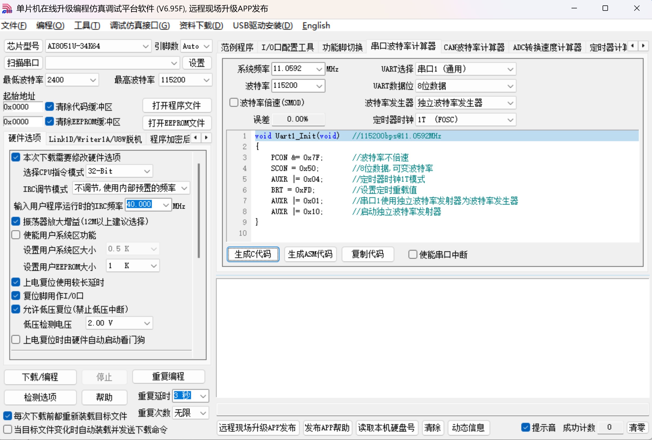Screen dimensions: 652x440
Task: Switch to 范例程序 tab
Action: pos(237,47)
